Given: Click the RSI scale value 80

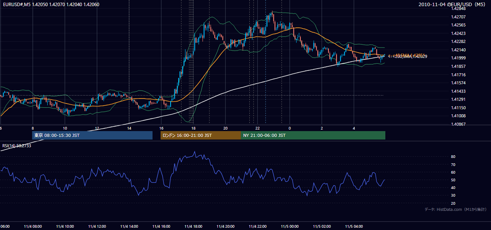Looking at the screenshot, I should (x=453, y=157).
